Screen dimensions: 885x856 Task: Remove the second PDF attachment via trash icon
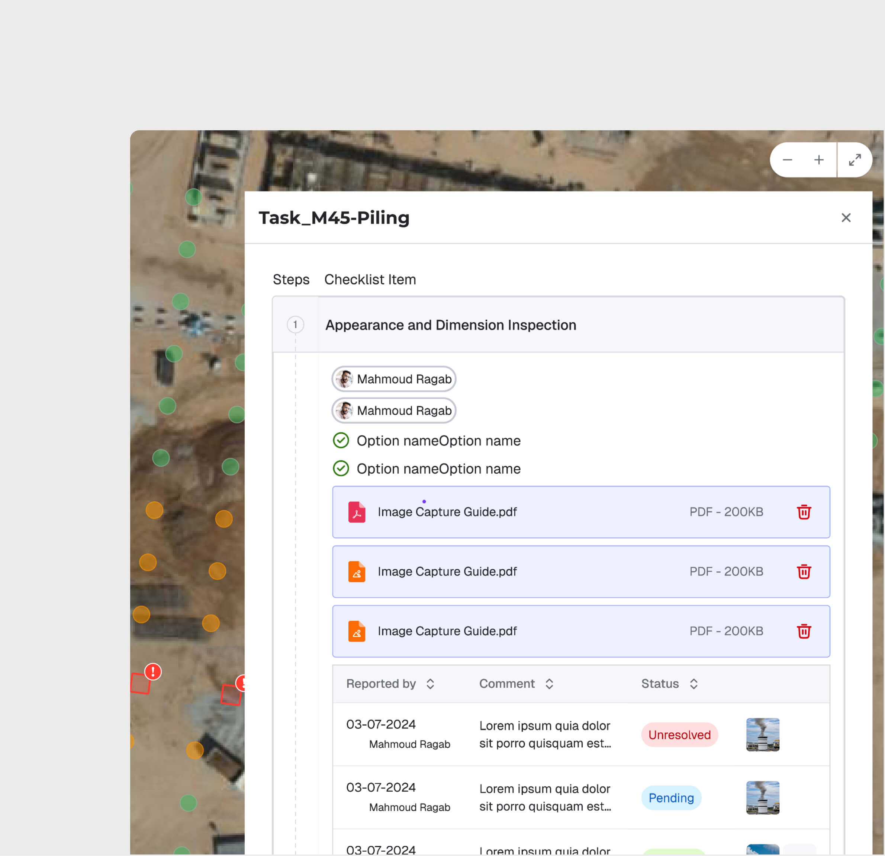[804, 571]
